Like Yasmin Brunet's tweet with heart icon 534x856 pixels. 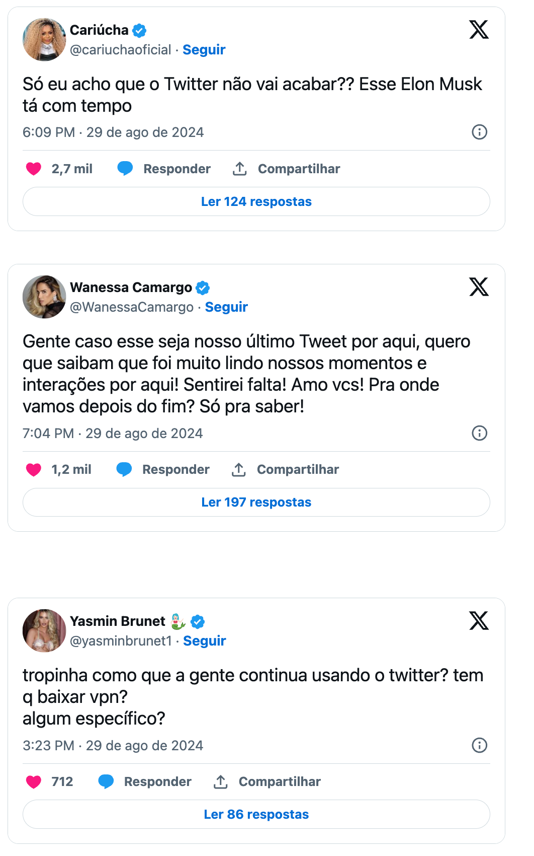pos(34,781)
